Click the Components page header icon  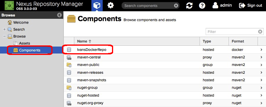tap(71, 19)
